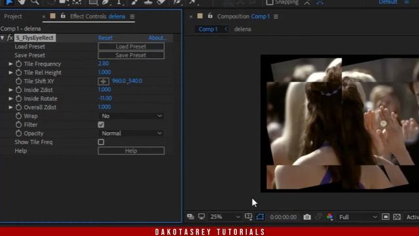
Task: Open the Effect Controls panel menu
Action: pyautogui.click(x=132, y=16)
